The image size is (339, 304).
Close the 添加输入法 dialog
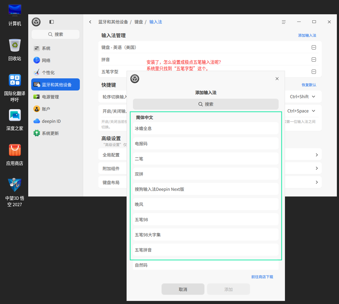[x=277, y=79]
